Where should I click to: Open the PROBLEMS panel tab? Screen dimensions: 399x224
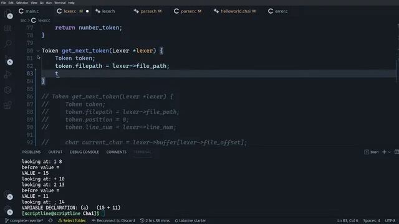31,152
